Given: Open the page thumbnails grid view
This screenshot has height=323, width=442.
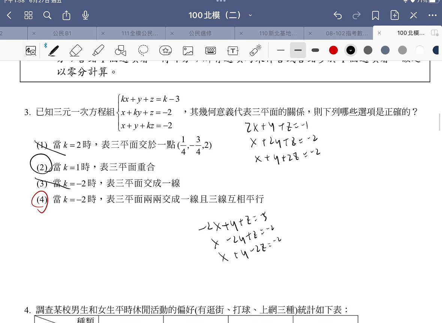Looking at the screenshot, I should click(x=28, y=15).
